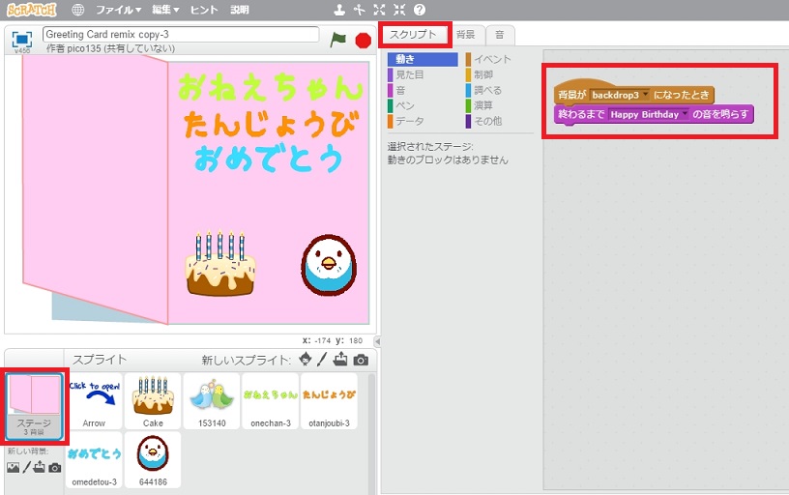
Task: Open the 説明 menu item
Action: click(240, 10)
